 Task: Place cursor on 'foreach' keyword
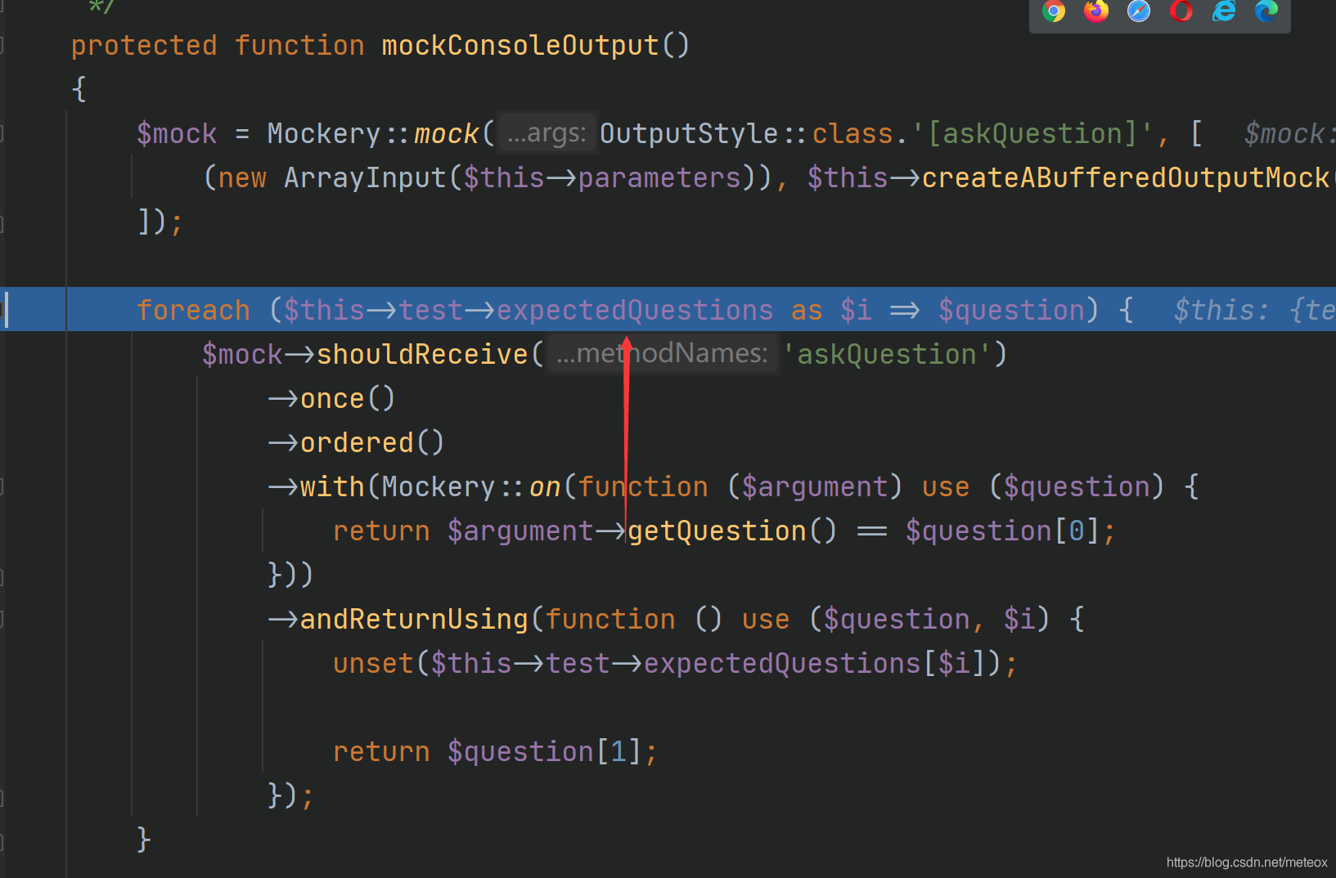pyautogui.click(x=194, y=311)
